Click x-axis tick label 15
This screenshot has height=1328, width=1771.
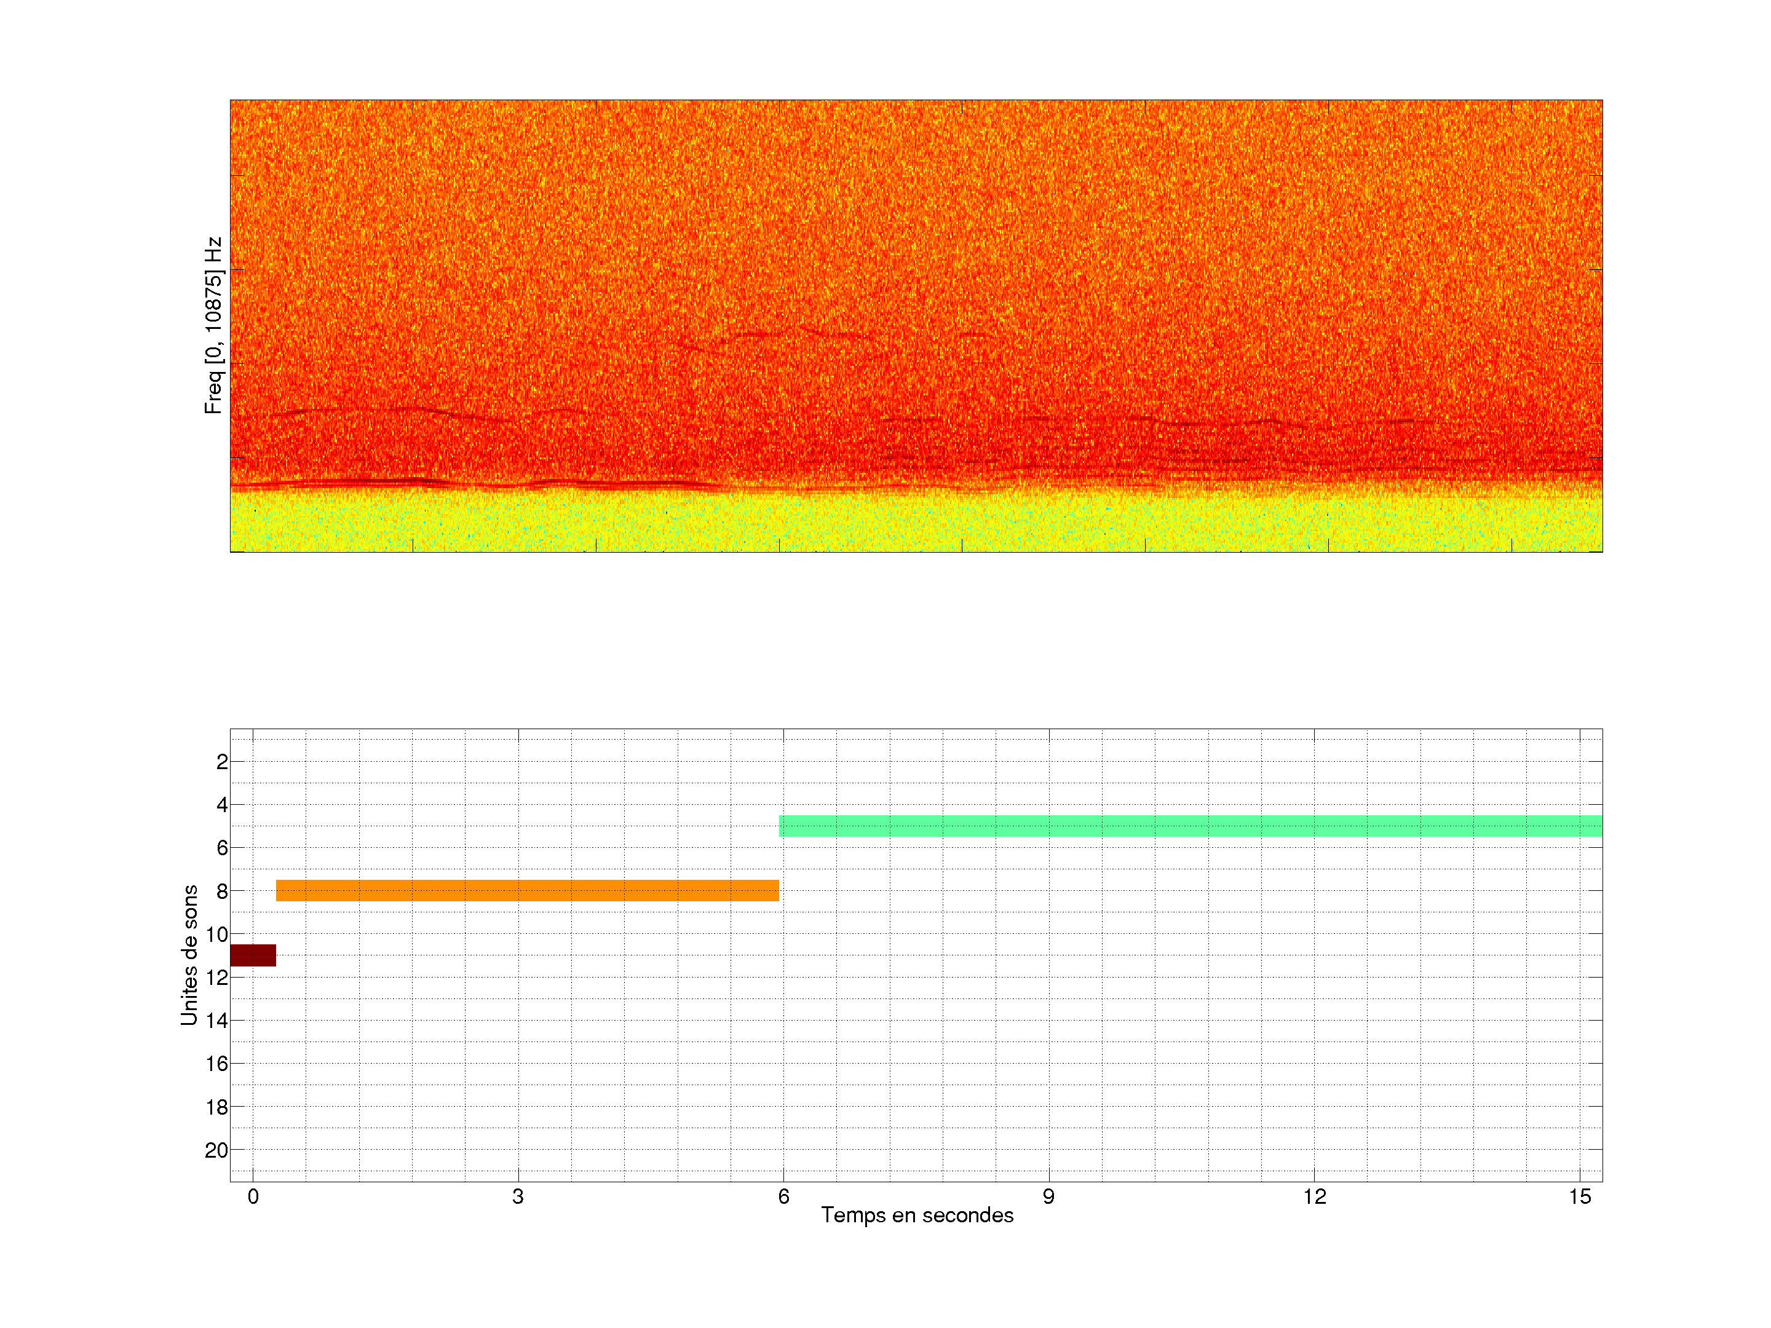(x=1579, y=1196)
